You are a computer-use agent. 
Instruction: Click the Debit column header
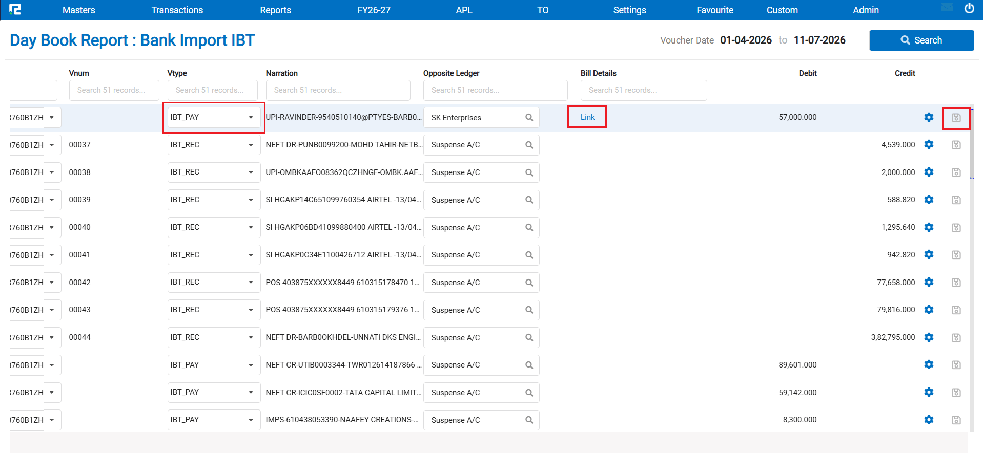point(808,73)
